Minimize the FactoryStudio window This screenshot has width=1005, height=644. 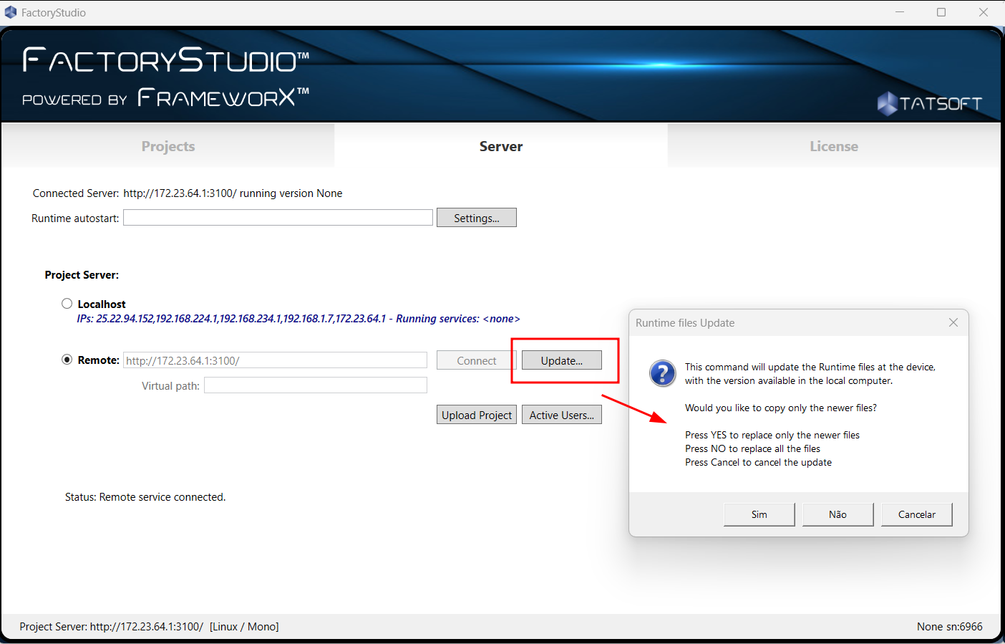tap(900, 12)
